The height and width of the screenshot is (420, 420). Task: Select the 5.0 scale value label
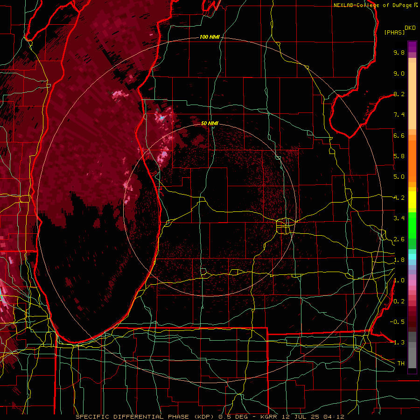399,177
